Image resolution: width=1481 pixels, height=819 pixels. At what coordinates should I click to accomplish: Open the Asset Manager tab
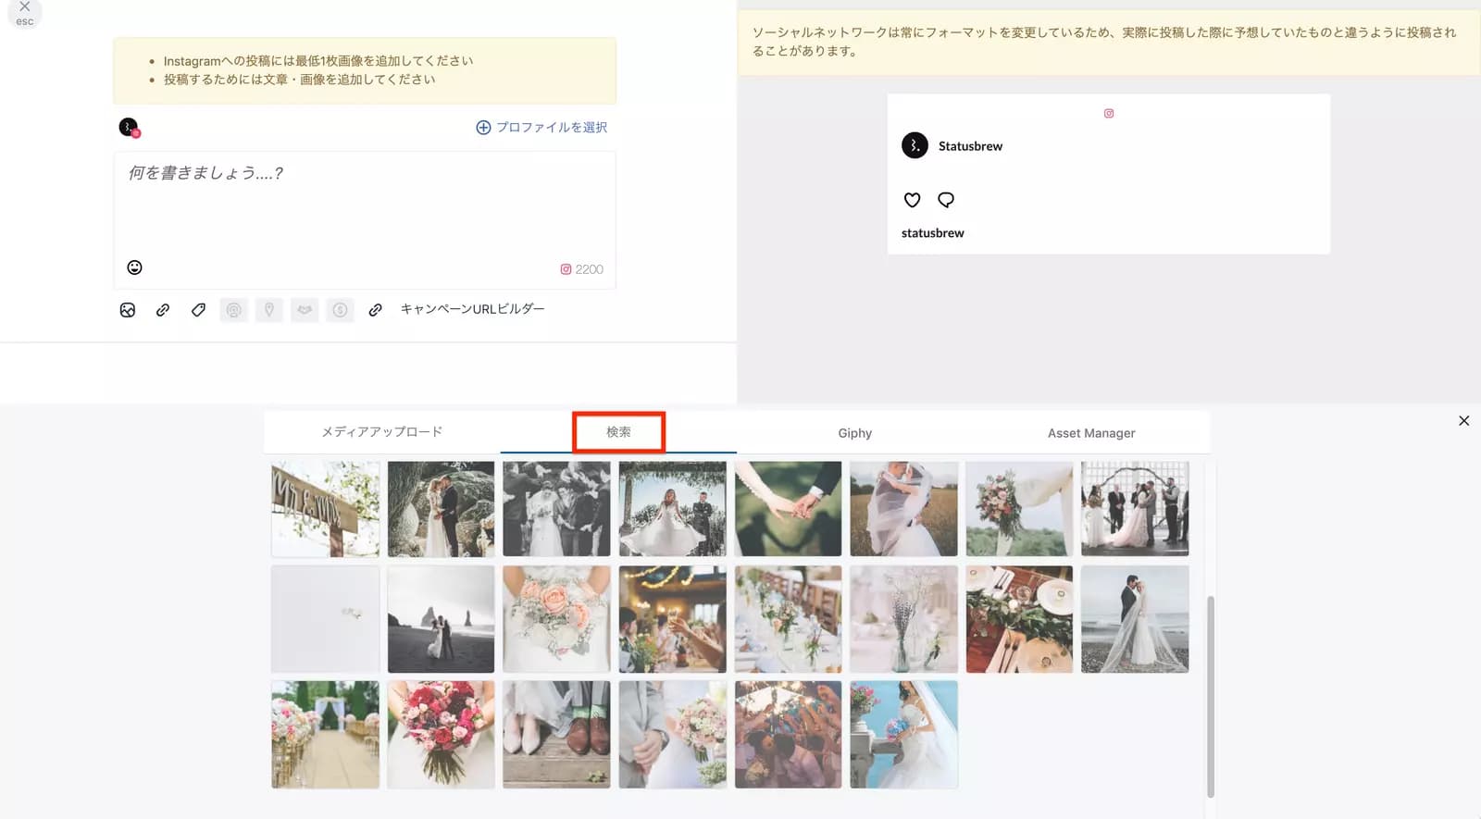coord(1090,433)
